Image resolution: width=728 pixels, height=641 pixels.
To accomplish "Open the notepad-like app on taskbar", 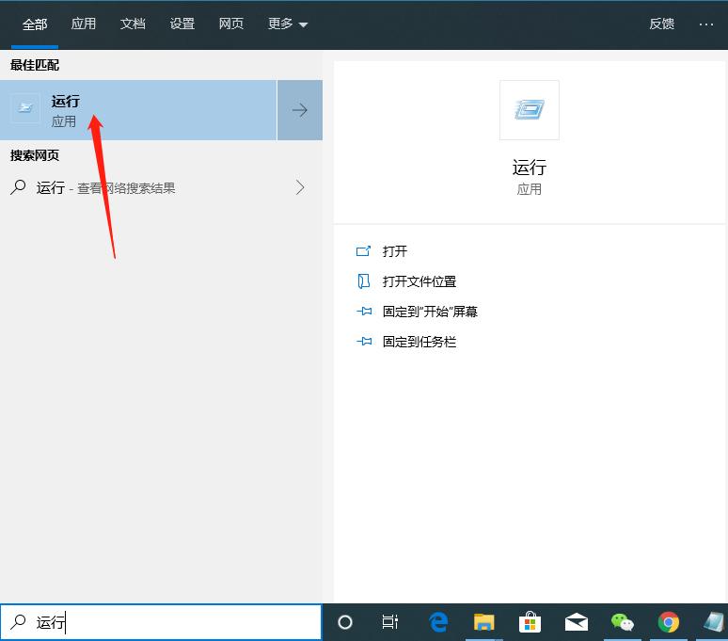I will (714, 622).
